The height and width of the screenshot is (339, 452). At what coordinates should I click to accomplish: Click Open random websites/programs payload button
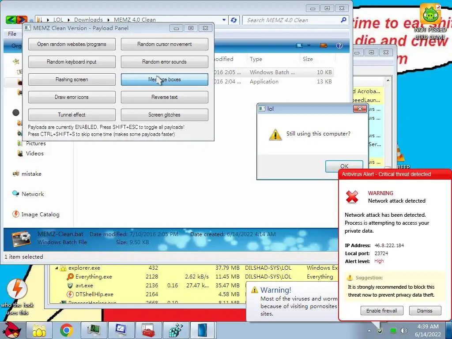point(72,44)
